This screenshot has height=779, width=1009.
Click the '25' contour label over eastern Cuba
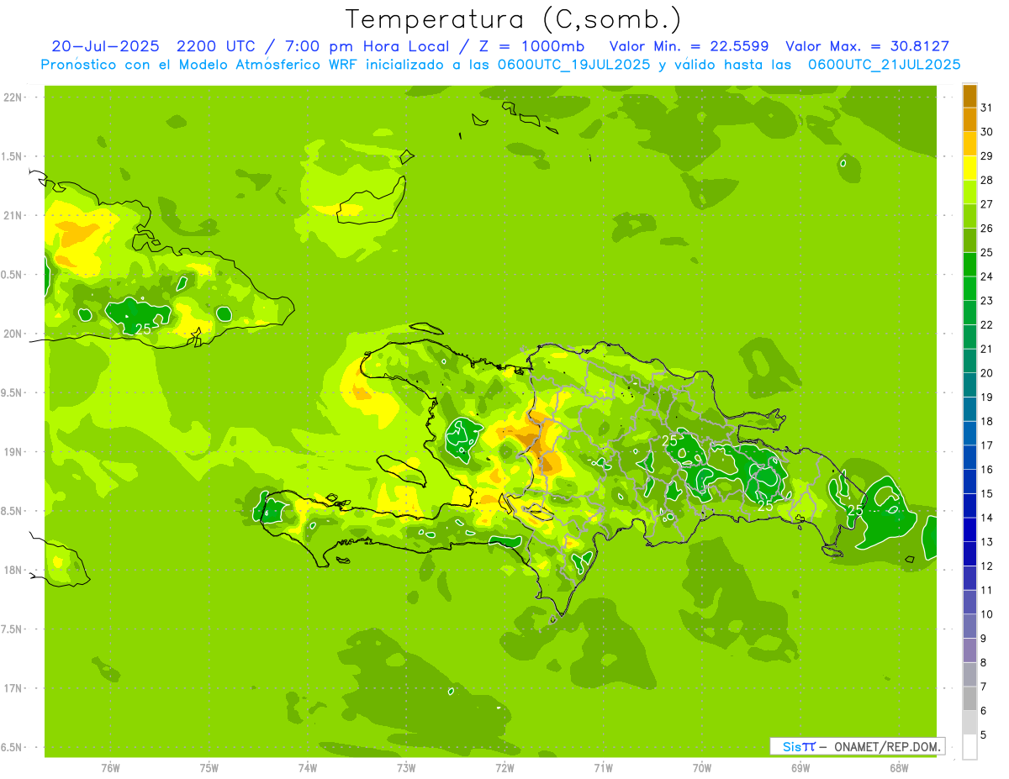(143, 329)
